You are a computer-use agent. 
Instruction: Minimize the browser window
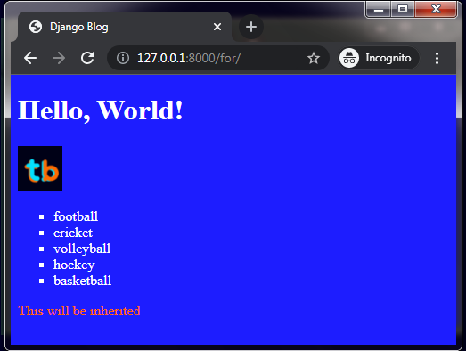pos(379,9)
